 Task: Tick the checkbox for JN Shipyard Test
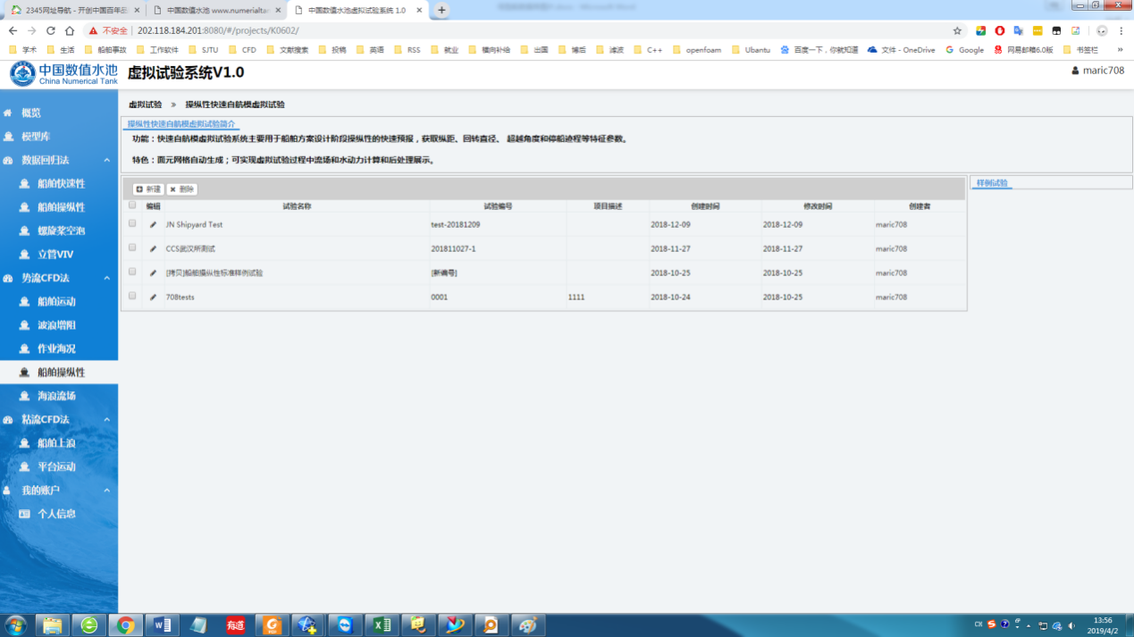pos(132,224)
